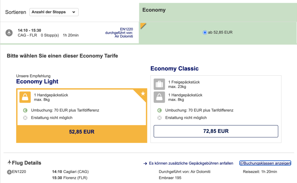Click the Economy Light heading
Viewport: 297px width, 183px height.
point(37,81)
